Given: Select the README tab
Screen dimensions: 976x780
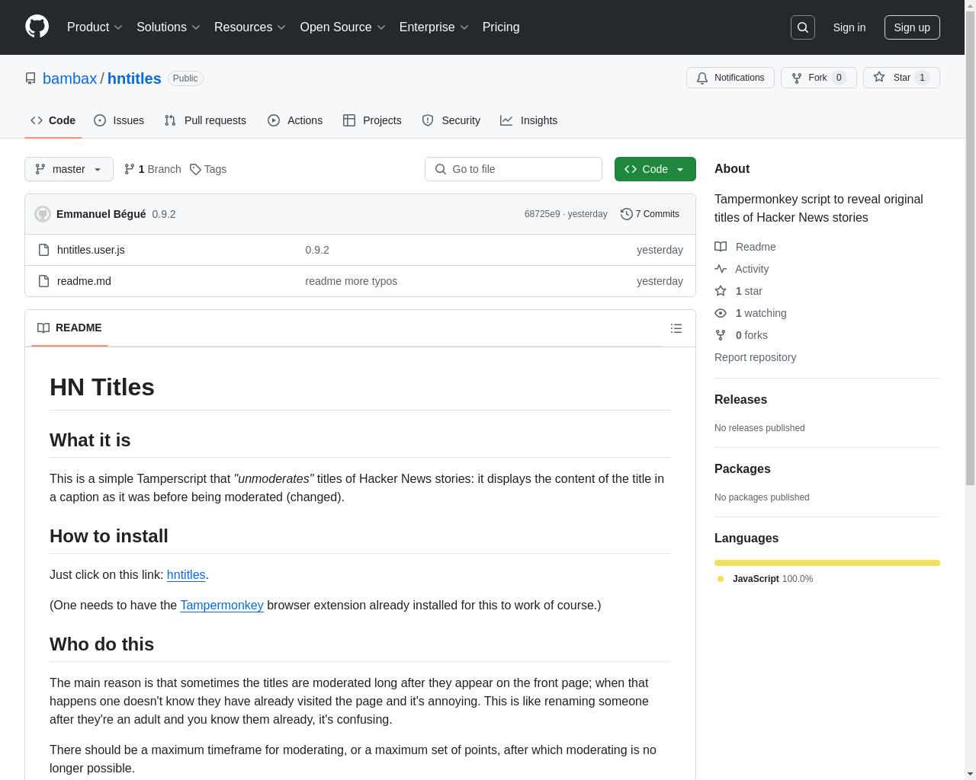Looking at the screenshot, I should click(x=69, y=328).
